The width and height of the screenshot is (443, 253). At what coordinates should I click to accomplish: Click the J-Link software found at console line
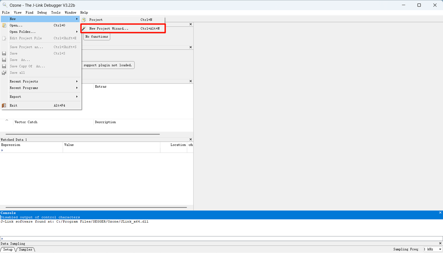(74, 222)
